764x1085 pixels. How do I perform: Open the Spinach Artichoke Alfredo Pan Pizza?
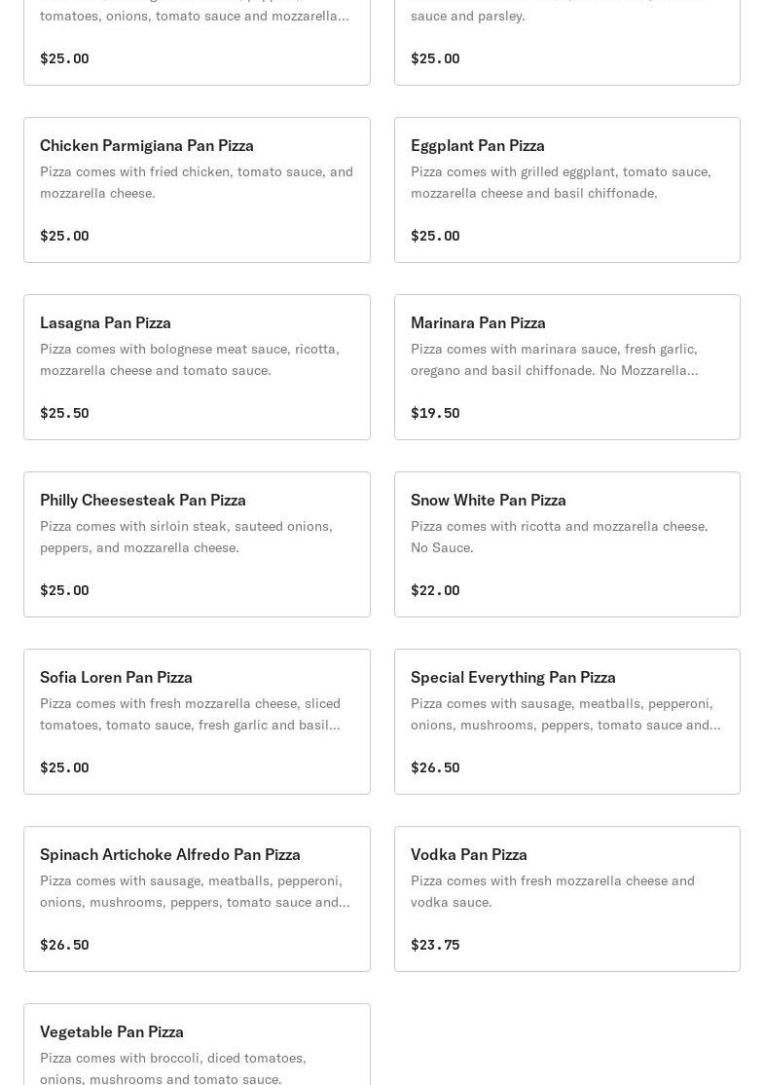(x=197, y=899)
